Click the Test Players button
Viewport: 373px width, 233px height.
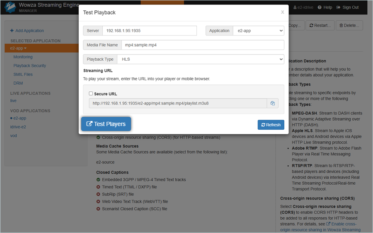(106, 124)
